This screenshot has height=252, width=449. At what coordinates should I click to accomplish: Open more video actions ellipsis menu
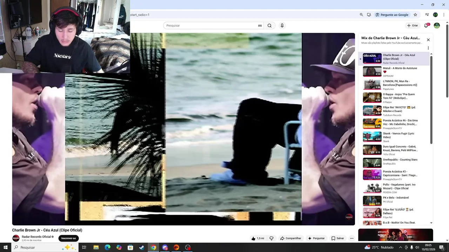[x=352, y=238]
